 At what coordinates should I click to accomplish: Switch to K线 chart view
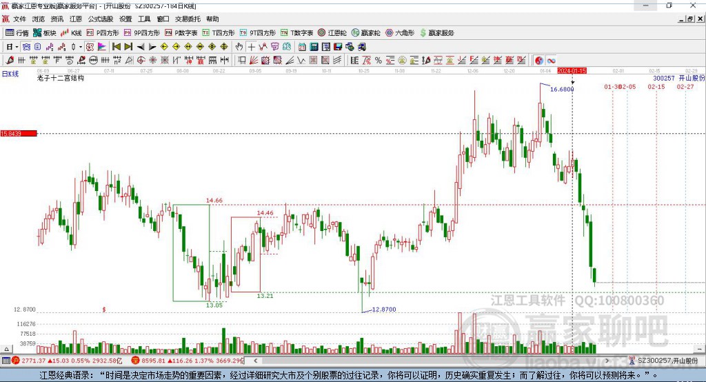tap(71, 33)
